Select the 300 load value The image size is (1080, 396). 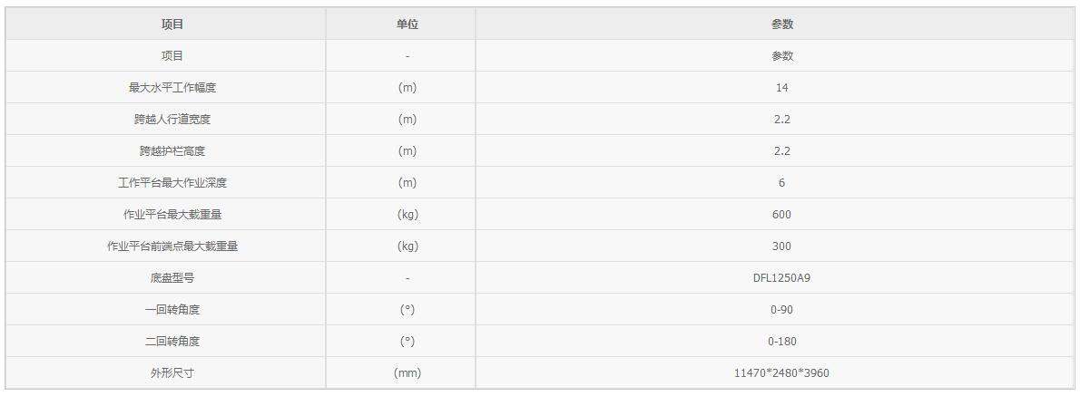781,246
